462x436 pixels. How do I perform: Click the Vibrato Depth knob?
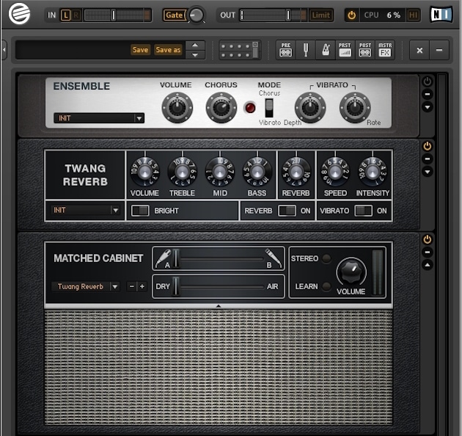point(310,108)
